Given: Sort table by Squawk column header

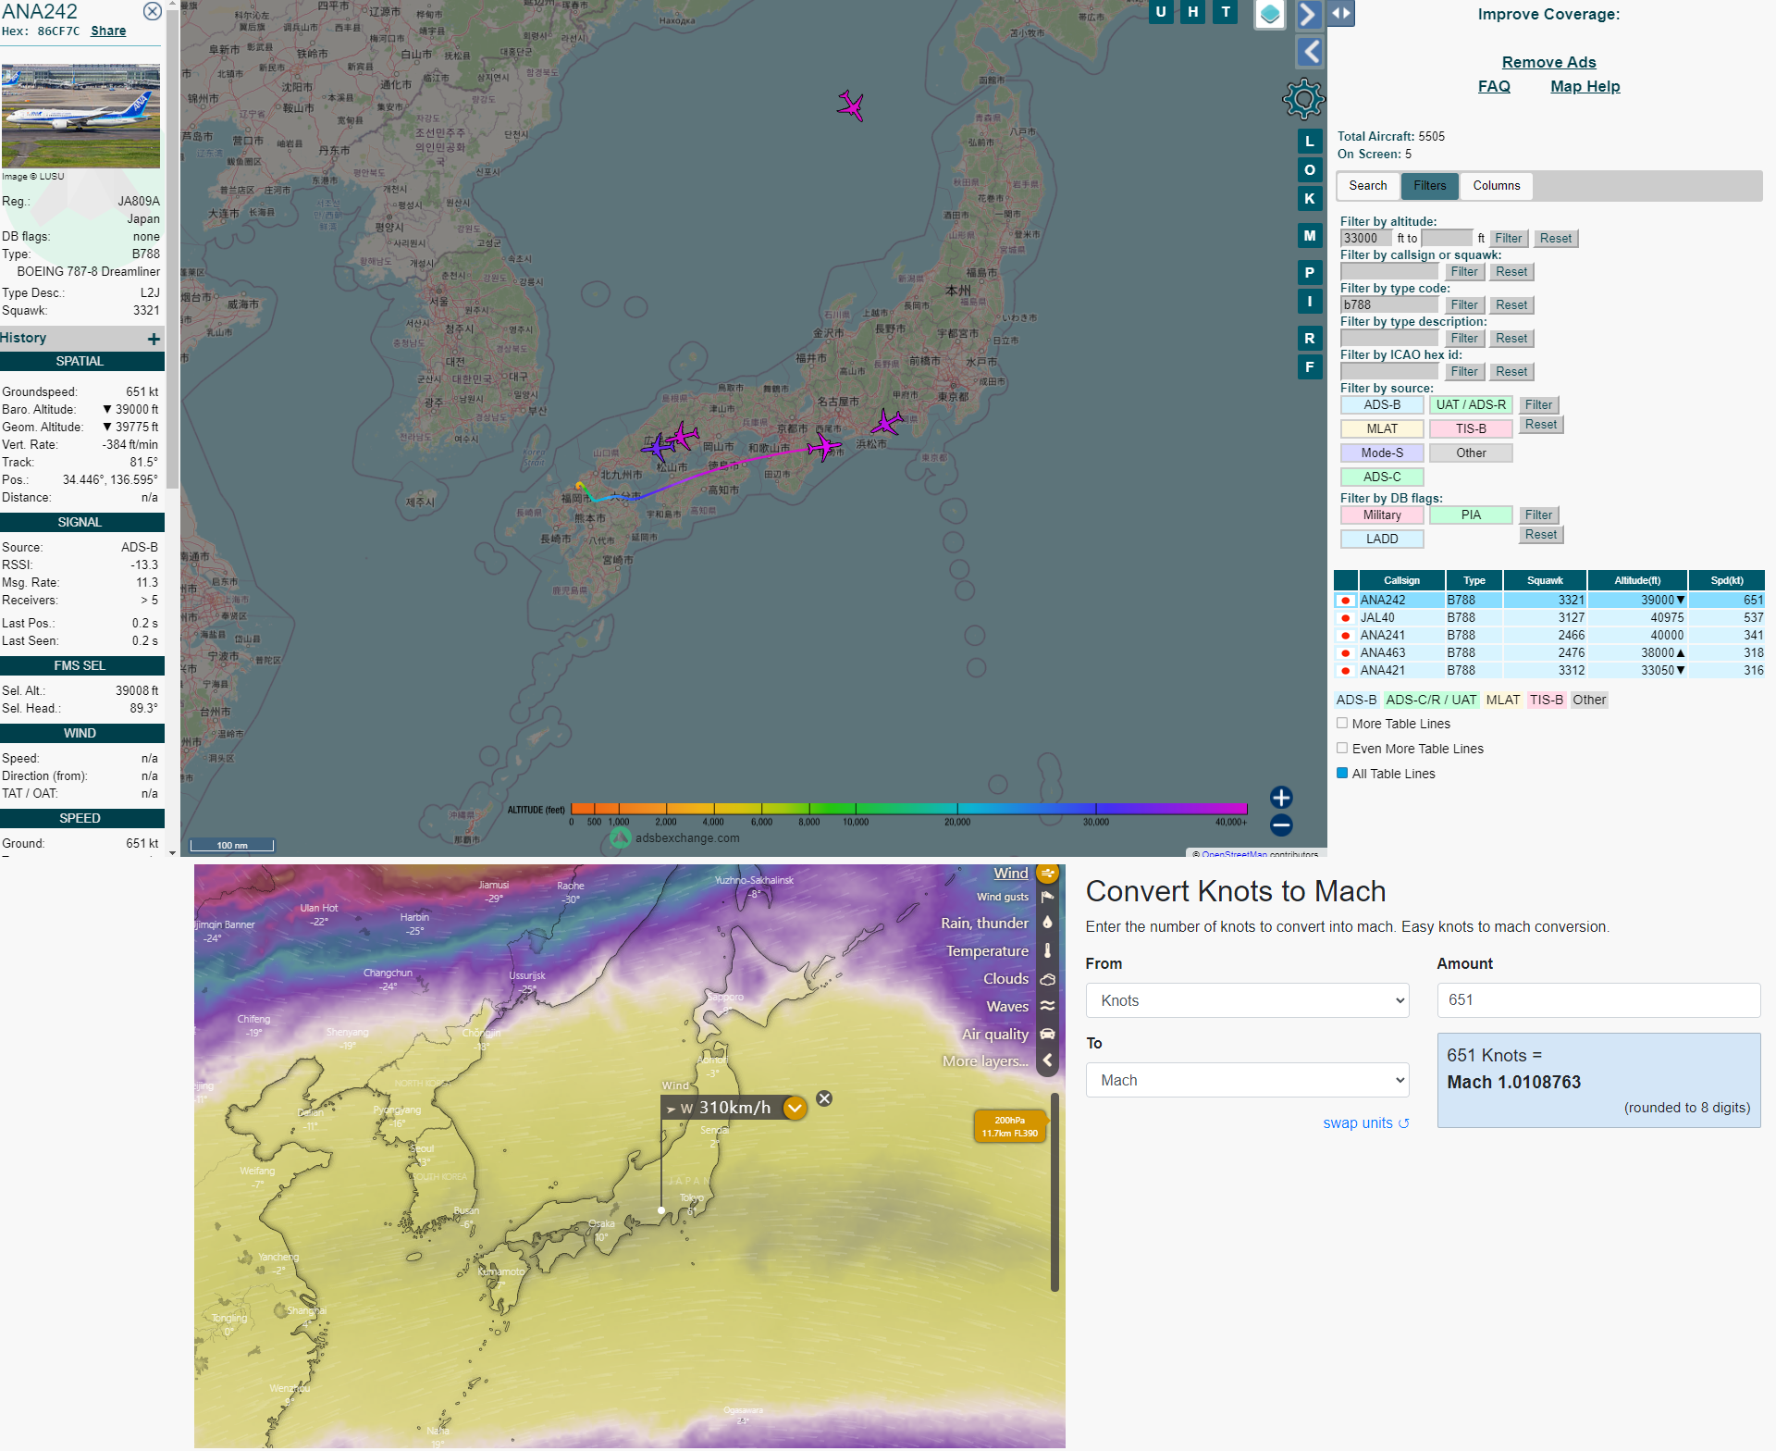Looking at the screenshot, I should tap(1545, 581).
